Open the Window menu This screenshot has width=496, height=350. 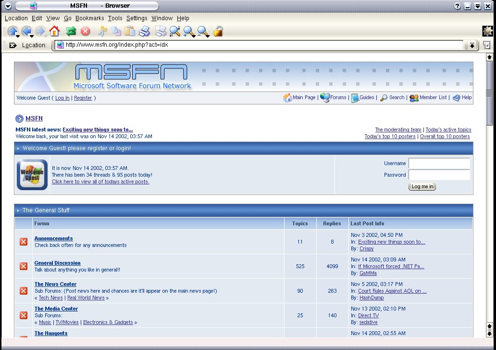point(162,18)
